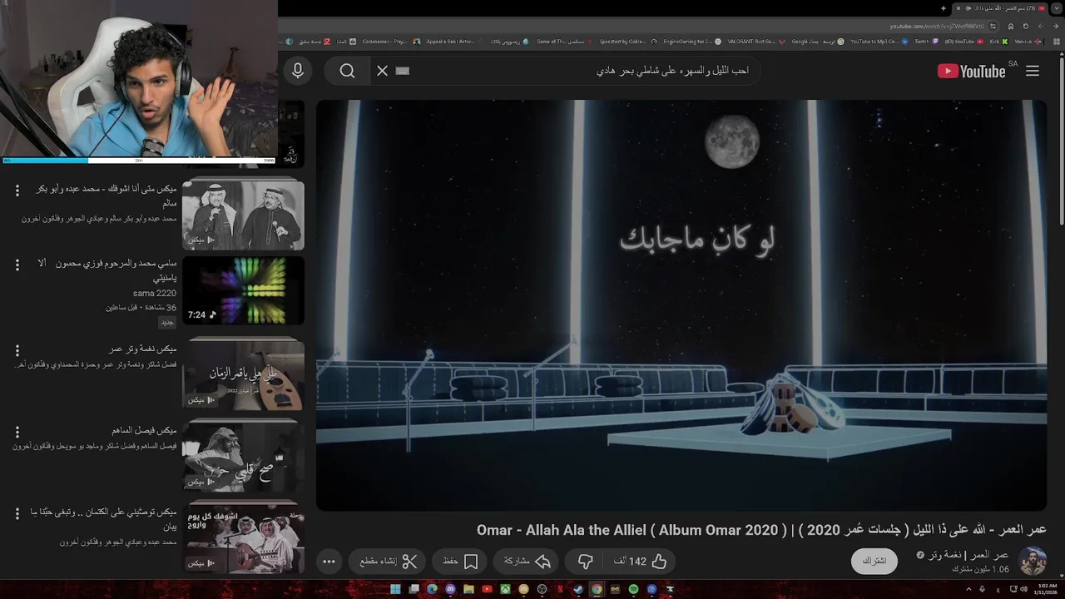Open the channel avatar of عمر العمر
The width and height of the screenshot is (1065, 599).
pos(1033,561)
